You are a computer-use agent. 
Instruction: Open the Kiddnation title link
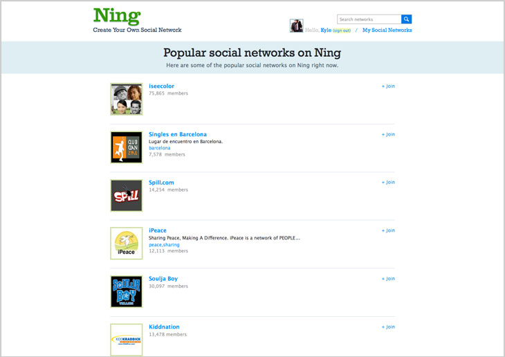tap(164, 327)
